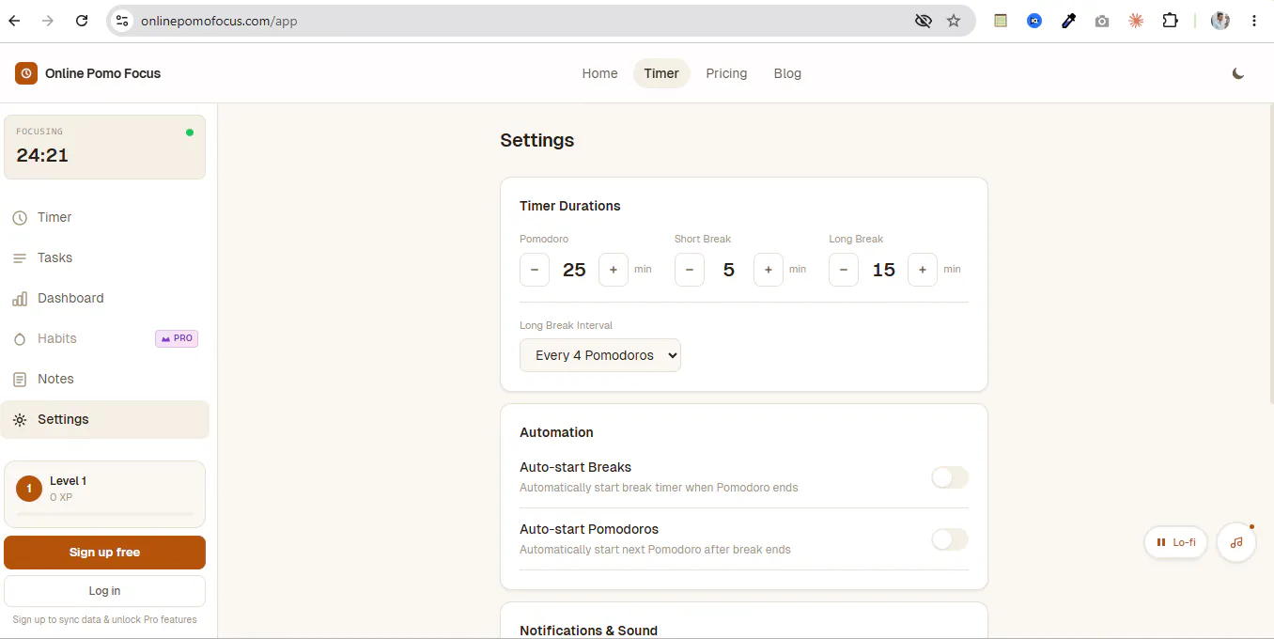This screenshot has width=1274, height=639.
Task: Open the music note sound player
Action: click(x=1236, y=542)
